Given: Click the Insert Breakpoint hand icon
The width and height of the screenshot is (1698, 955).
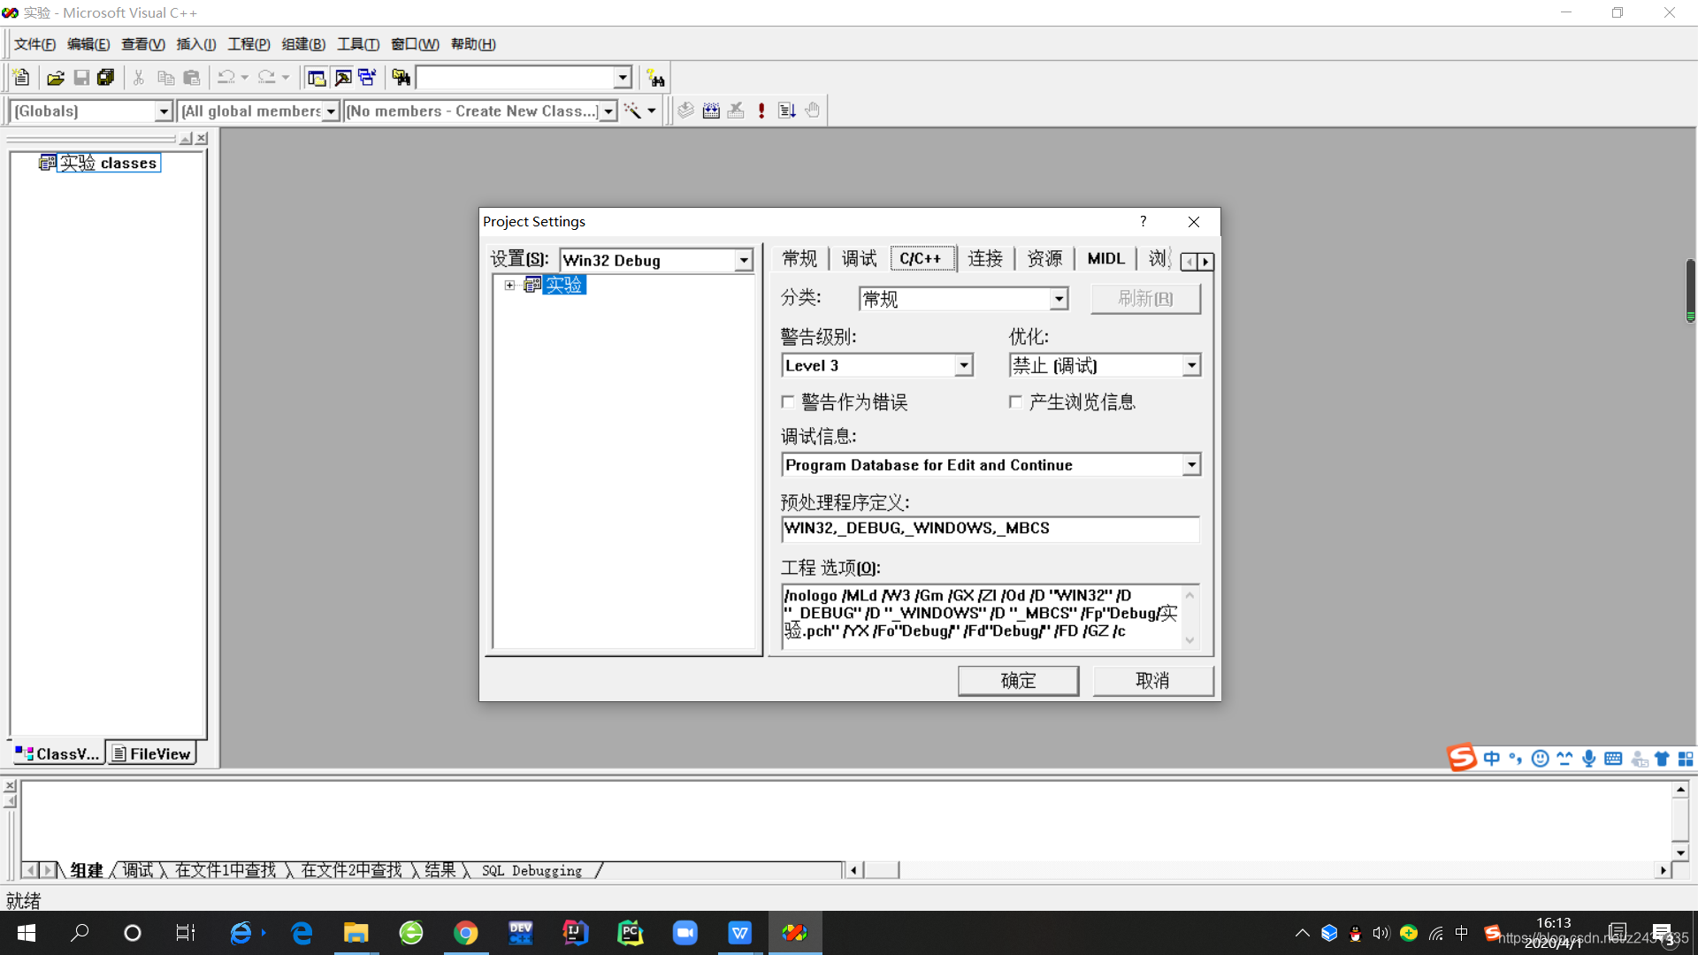Looking at the screenshot, I should [x=813, y=111].
